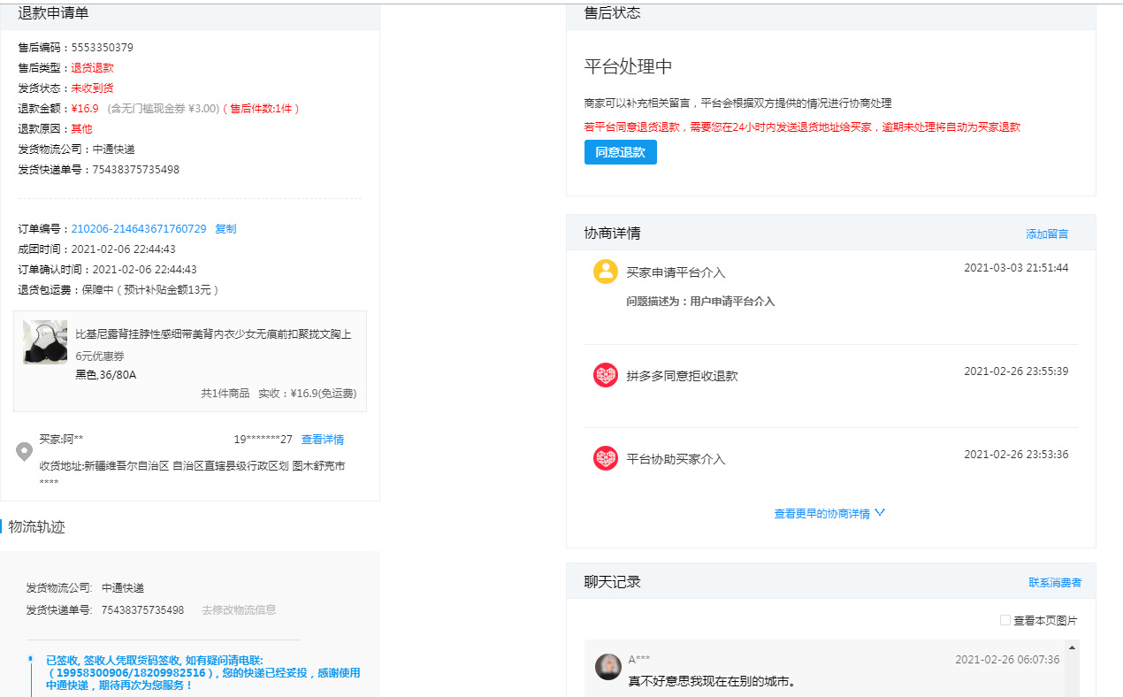Click the 同意退款 button

[x=620, y=152]
